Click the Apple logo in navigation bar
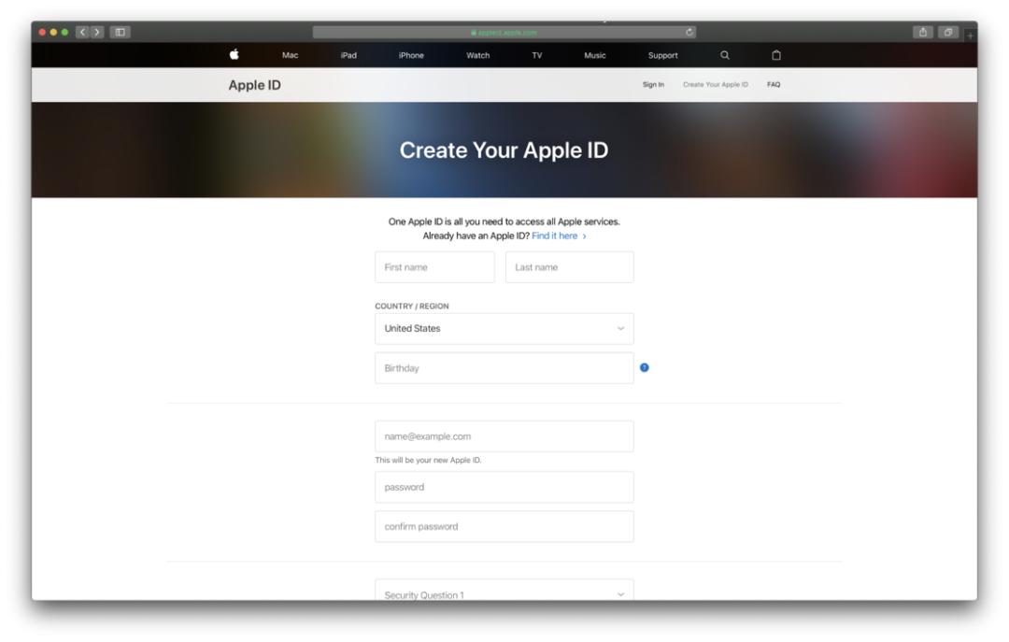 click(x=234, y=55)
